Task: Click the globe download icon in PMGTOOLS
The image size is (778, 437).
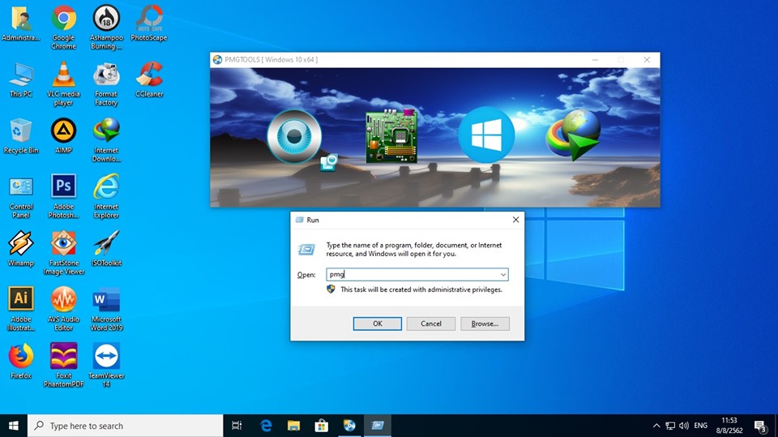Action: (x=574, y=135)
